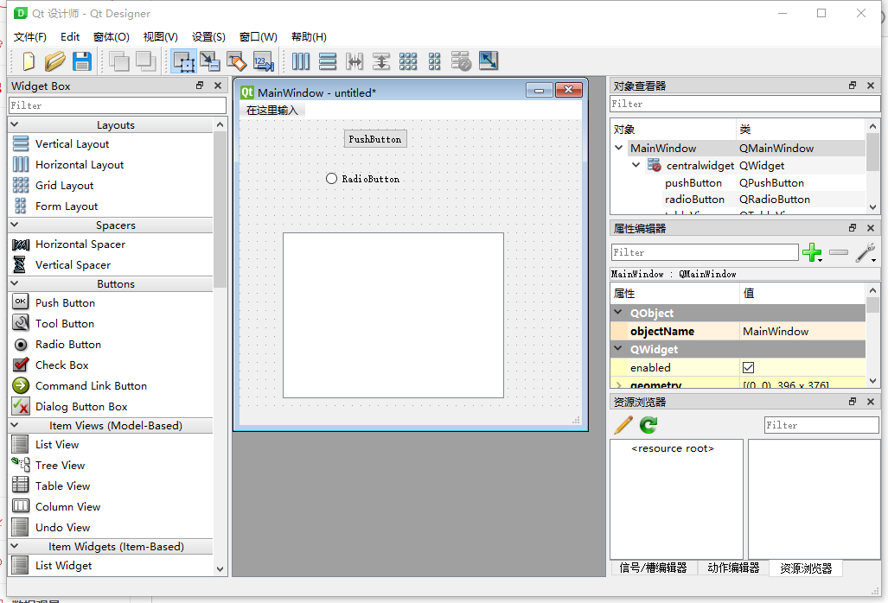This screenshot has height=603, width=888.
Task: Collapse Item Widgets (Item-Based) category
Action: [15, 546]
